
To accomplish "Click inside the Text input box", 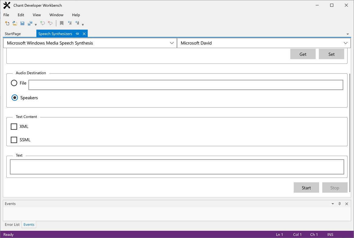I will 177,167.
